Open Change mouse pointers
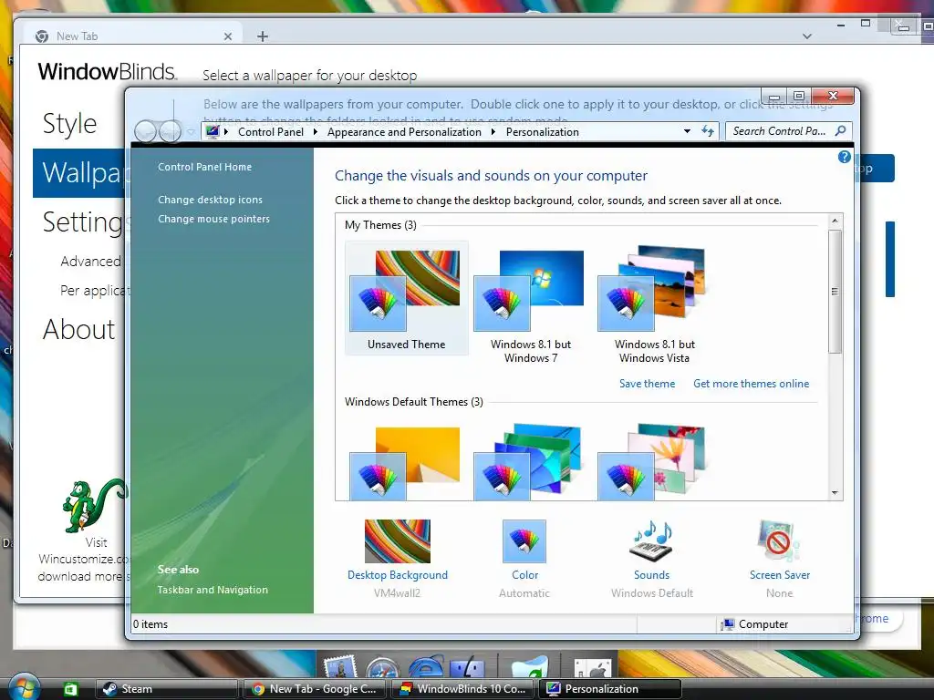934x700 pixels. (213, 219)
